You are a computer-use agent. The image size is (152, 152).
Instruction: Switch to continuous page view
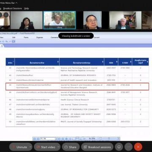77,139
